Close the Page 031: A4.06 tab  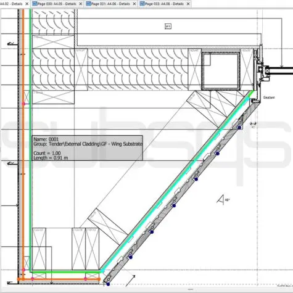point(134,4)
